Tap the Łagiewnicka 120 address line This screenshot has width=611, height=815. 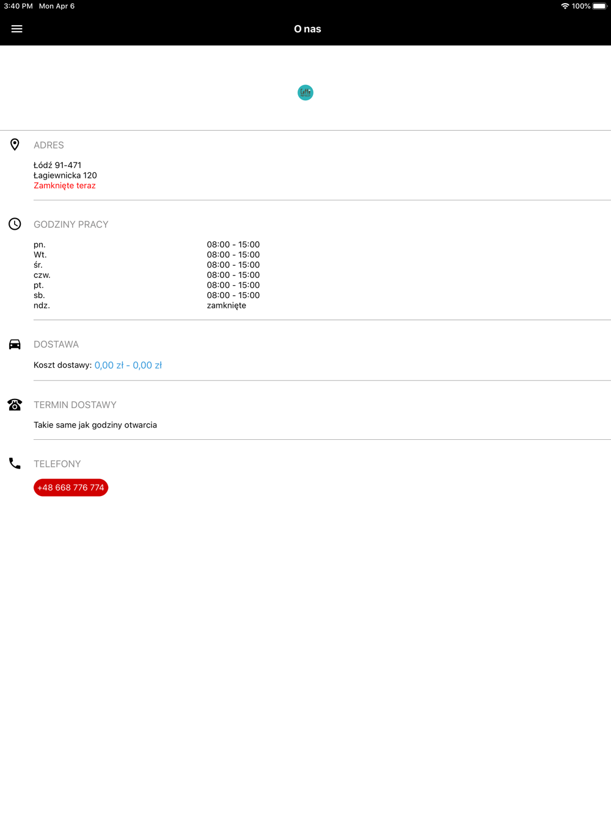[x=65, y=175]
